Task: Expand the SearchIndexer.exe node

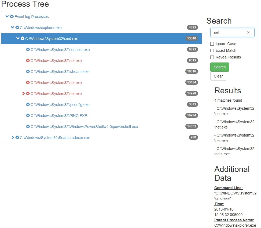Action: click(x=13, y=137)
